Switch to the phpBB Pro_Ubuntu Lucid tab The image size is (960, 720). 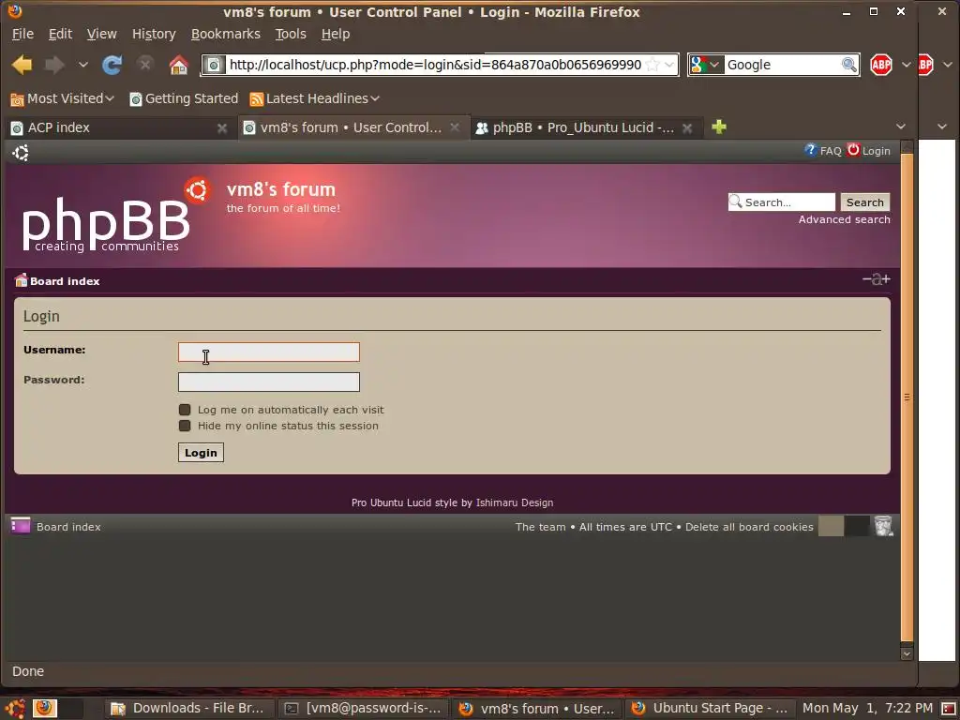point(585,127)
